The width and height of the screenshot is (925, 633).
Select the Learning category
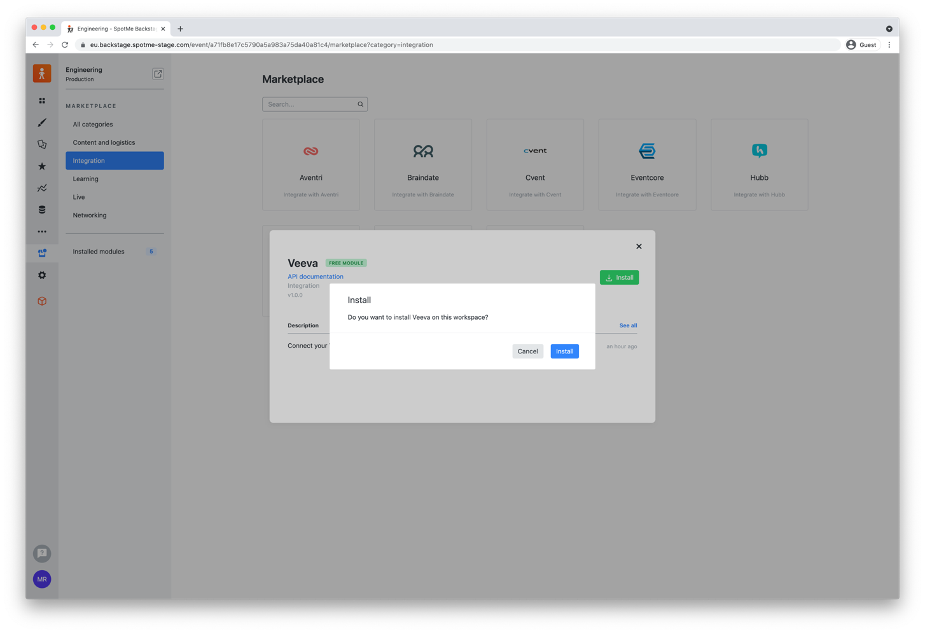pyautogui.click(x=115, y=179)
